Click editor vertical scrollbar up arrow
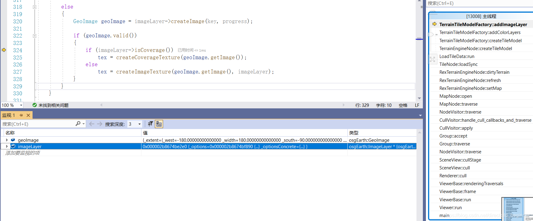Screen dimensions: 533x221 tap(419, 1)
